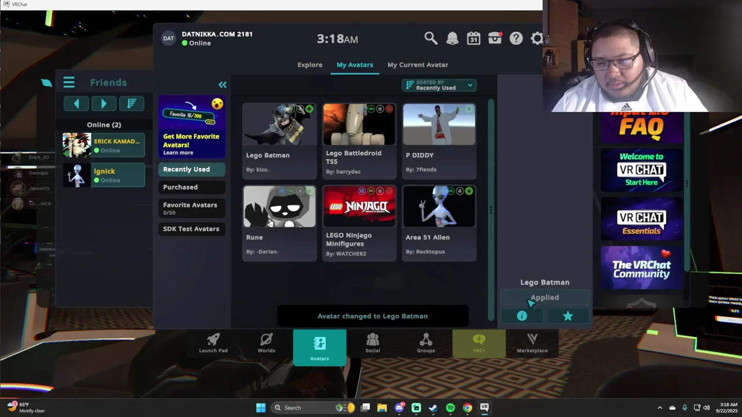Open the search magnifier icon
This screenshot has width=742, height=417.
[431, 39]
